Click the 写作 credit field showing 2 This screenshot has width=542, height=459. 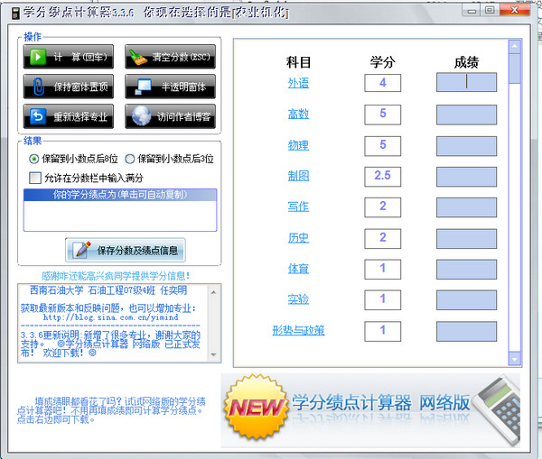coord(383,207)
